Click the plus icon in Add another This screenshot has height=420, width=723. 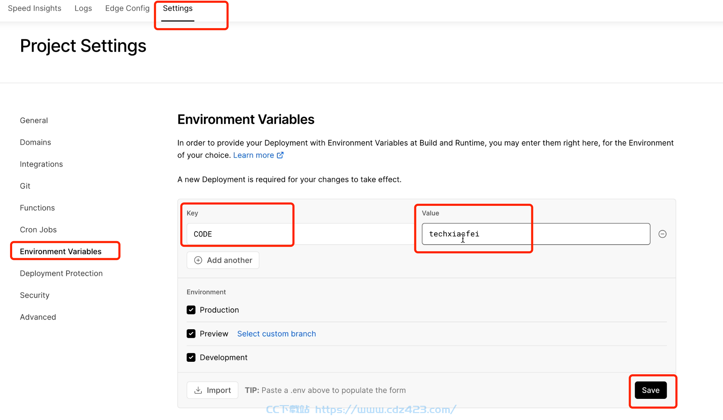pos(198,260)
